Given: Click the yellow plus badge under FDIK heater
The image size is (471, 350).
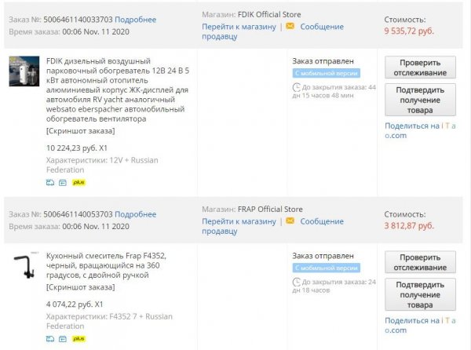Looking at the screenshot, I should (x=79, y=182).
